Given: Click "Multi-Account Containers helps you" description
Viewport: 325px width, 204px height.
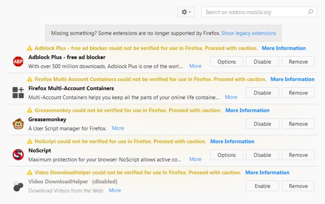Looking at the screenshot, I should (124, 97).
